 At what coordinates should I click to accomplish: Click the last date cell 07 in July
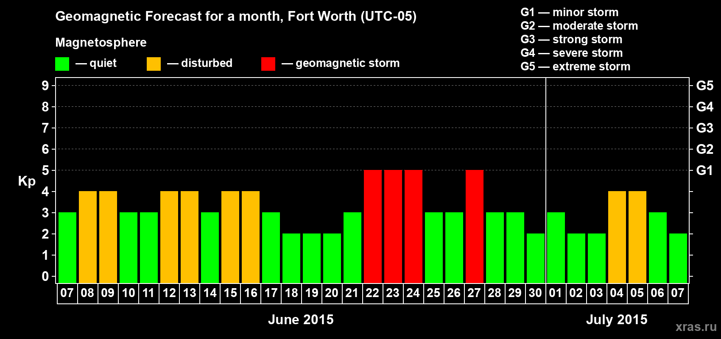678,293
